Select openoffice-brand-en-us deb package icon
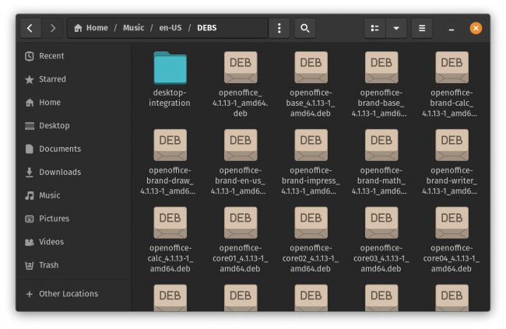506x329 pixels. [x=241, y=145]
